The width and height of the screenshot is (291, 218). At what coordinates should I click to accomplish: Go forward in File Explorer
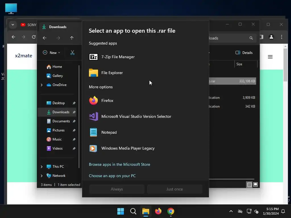(x=58, y=38)
